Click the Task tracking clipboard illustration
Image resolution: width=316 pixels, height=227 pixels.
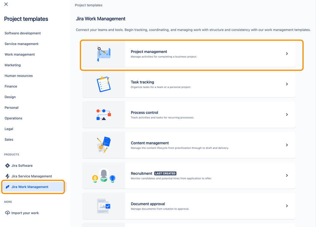click(x=104, y=84)
